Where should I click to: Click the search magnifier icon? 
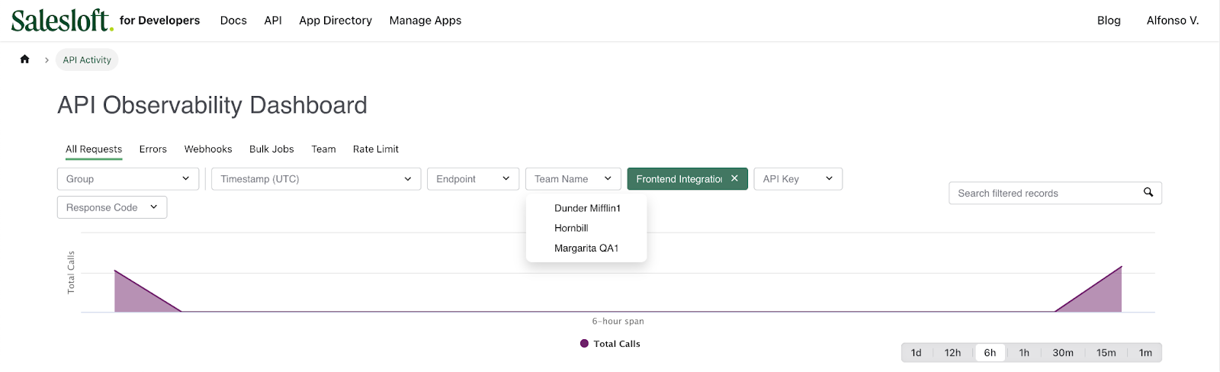[1148, 193]
